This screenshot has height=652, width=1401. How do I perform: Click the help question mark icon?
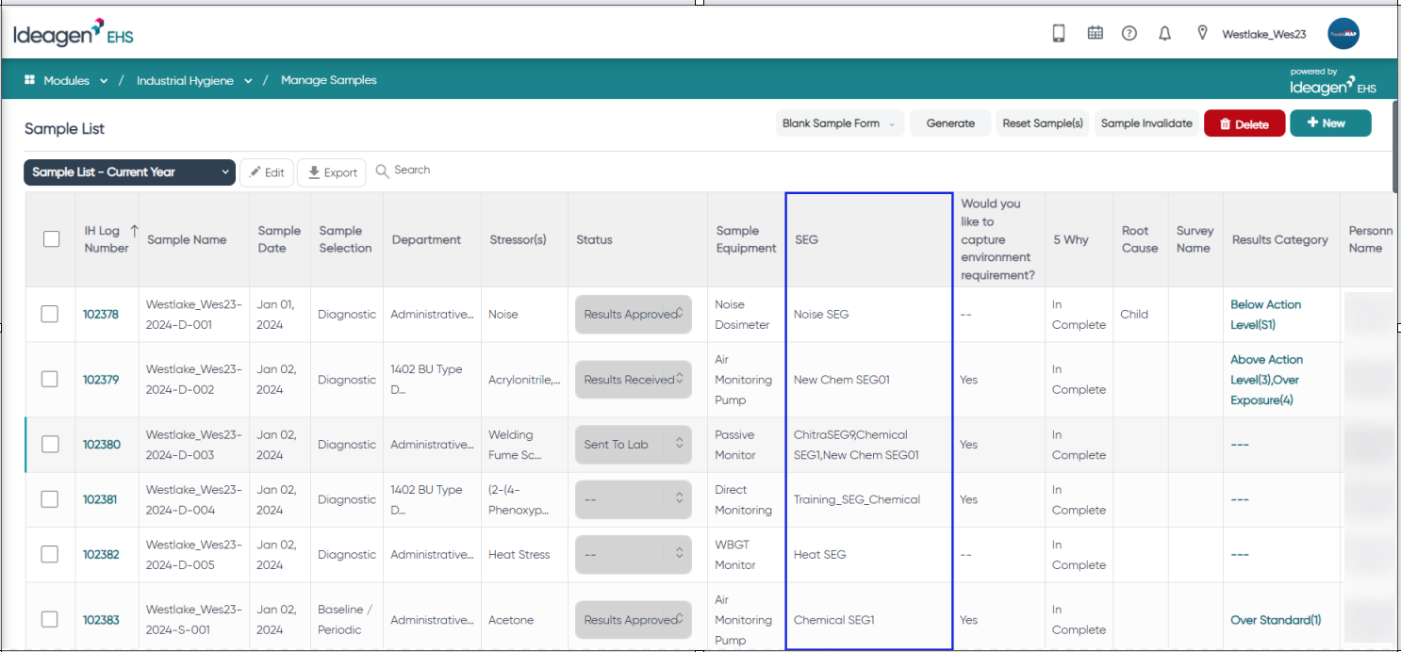[x=1129, y=33]
